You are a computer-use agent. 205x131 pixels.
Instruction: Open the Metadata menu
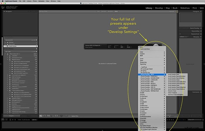click(x=41, y=1)
